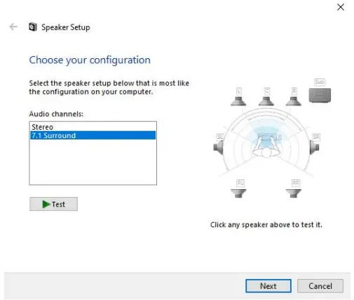This screenshot has height=300, width=354.
Task: Go back using the back arrow
Action: tap(13, 27)
